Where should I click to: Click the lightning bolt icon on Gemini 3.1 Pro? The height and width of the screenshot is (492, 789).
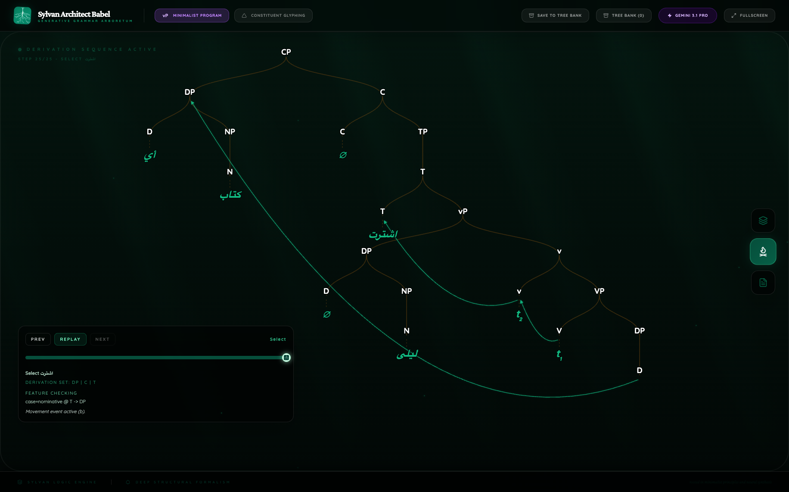670,16
